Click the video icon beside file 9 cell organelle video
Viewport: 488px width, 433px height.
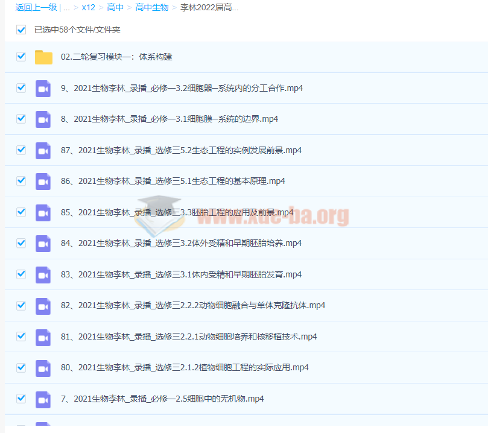pyautogui.click(x=43, y=88)
